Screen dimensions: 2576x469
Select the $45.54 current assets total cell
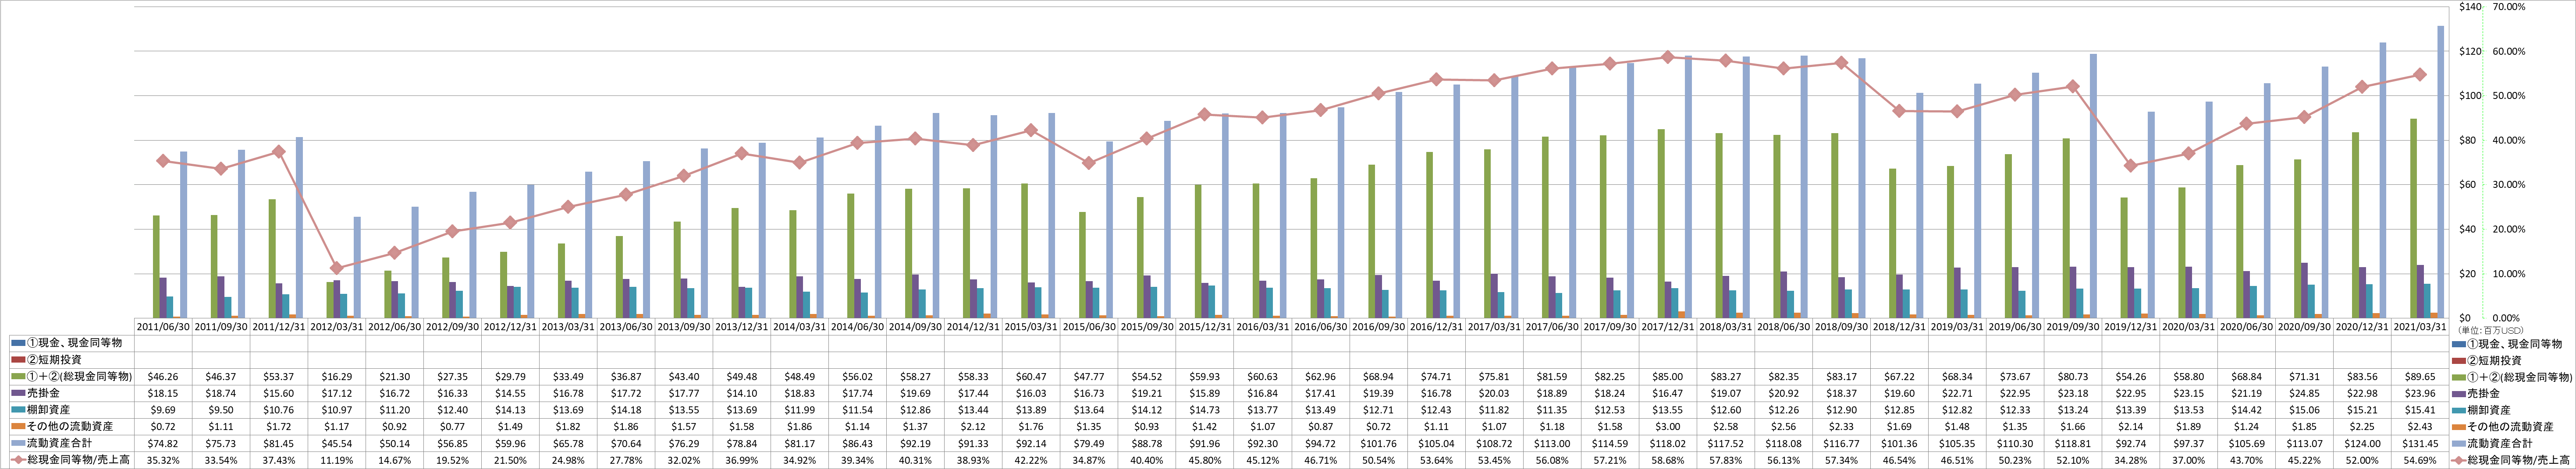[337, 444]
